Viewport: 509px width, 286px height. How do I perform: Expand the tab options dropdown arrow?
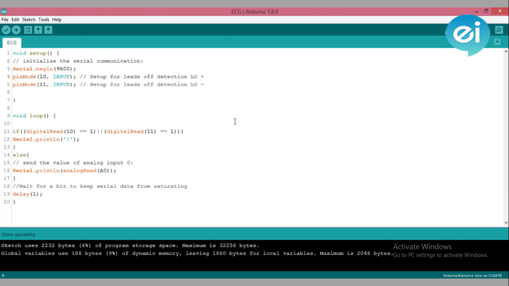click(x=497, y=42)
